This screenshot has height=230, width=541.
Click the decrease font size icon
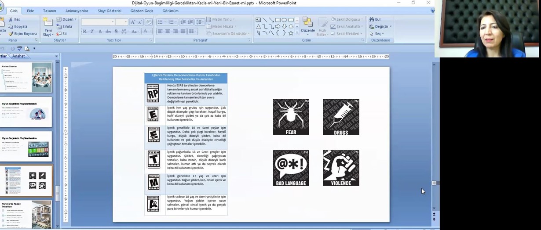140,22
